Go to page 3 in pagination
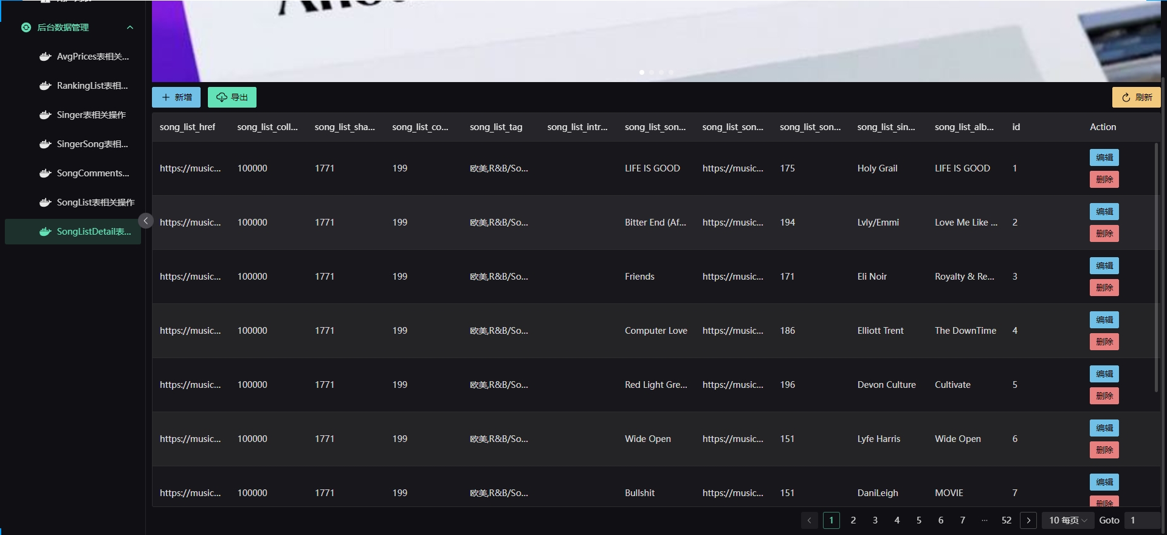 point(875,520)
